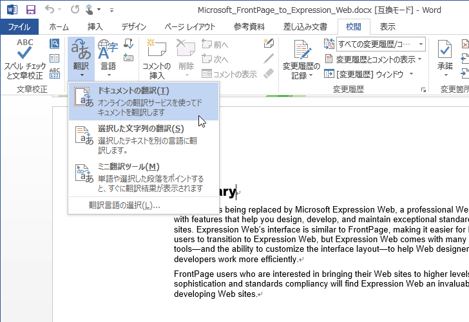Expand 変更履歴の記録 dropdown arrow
Screen dimensions: 469x322
point(311,75)
